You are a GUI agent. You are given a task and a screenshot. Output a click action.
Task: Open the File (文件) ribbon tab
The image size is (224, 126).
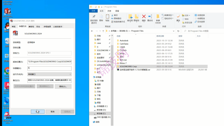(93, 11)
